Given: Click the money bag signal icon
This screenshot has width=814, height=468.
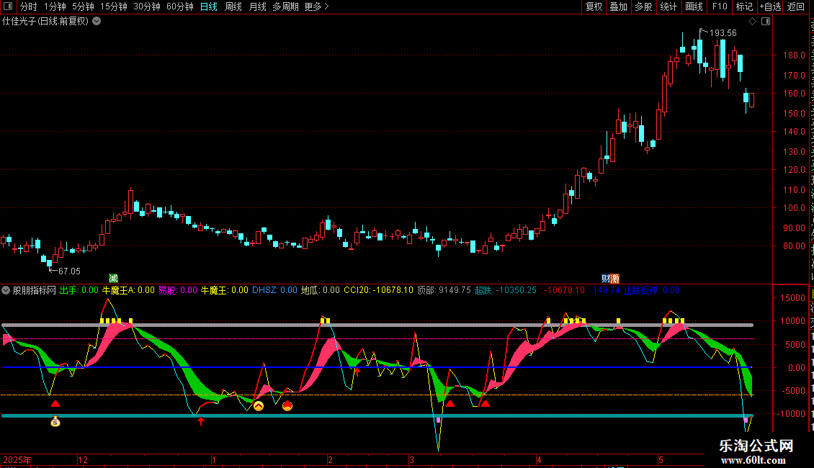Looking at the screenshot, I should click(55, 421).
